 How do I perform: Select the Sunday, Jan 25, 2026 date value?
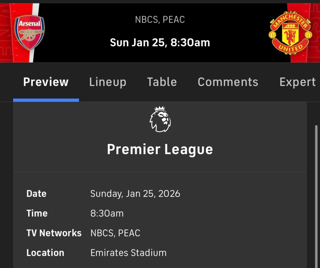135,193
